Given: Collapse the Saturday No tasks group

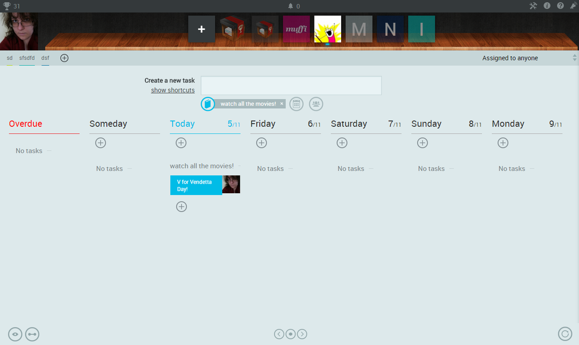Looking at the screenshot, I should tap(371, 169).
